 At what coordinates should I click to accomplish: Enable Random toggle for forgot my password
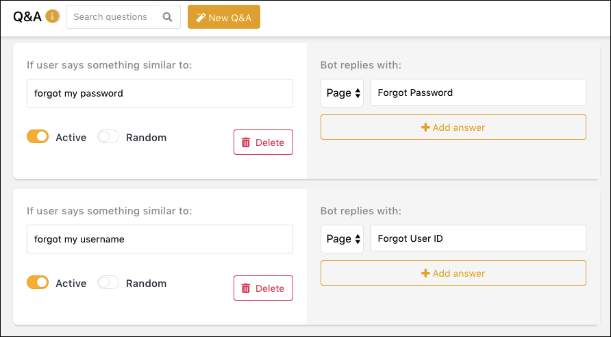[x=108, y=137]
